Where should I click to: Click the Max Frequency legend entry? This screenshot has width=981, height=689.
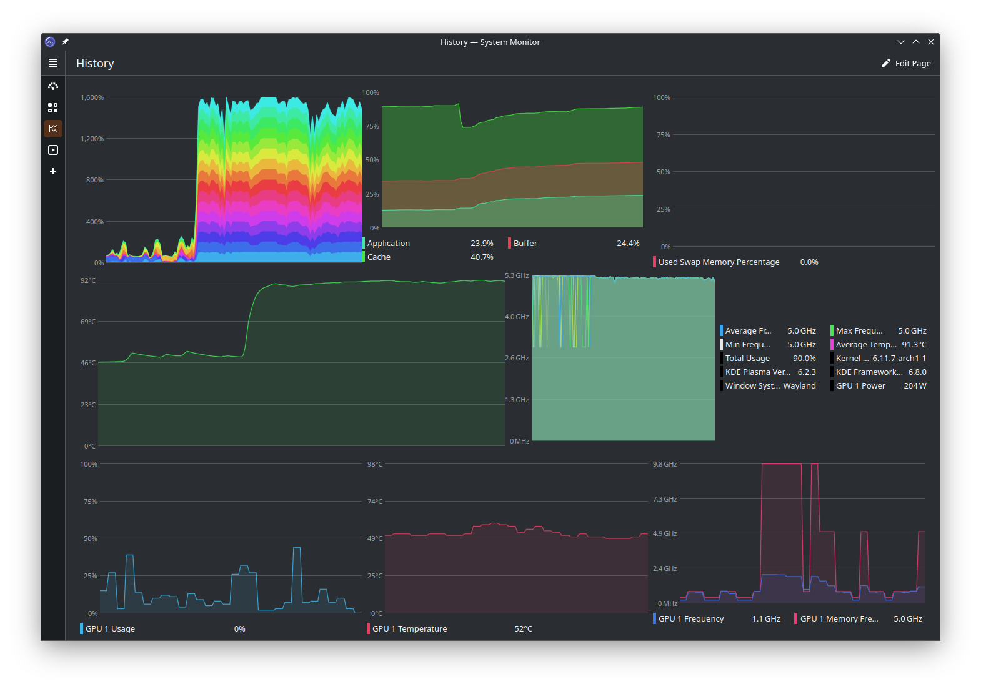(879, 330)
